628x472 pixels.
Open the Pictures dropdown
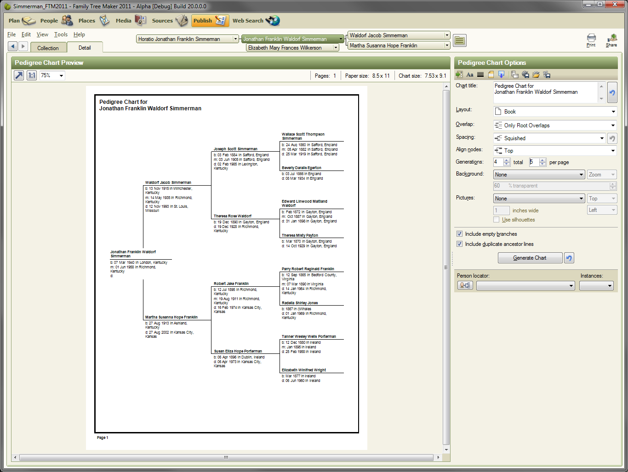tap(539, 199)
